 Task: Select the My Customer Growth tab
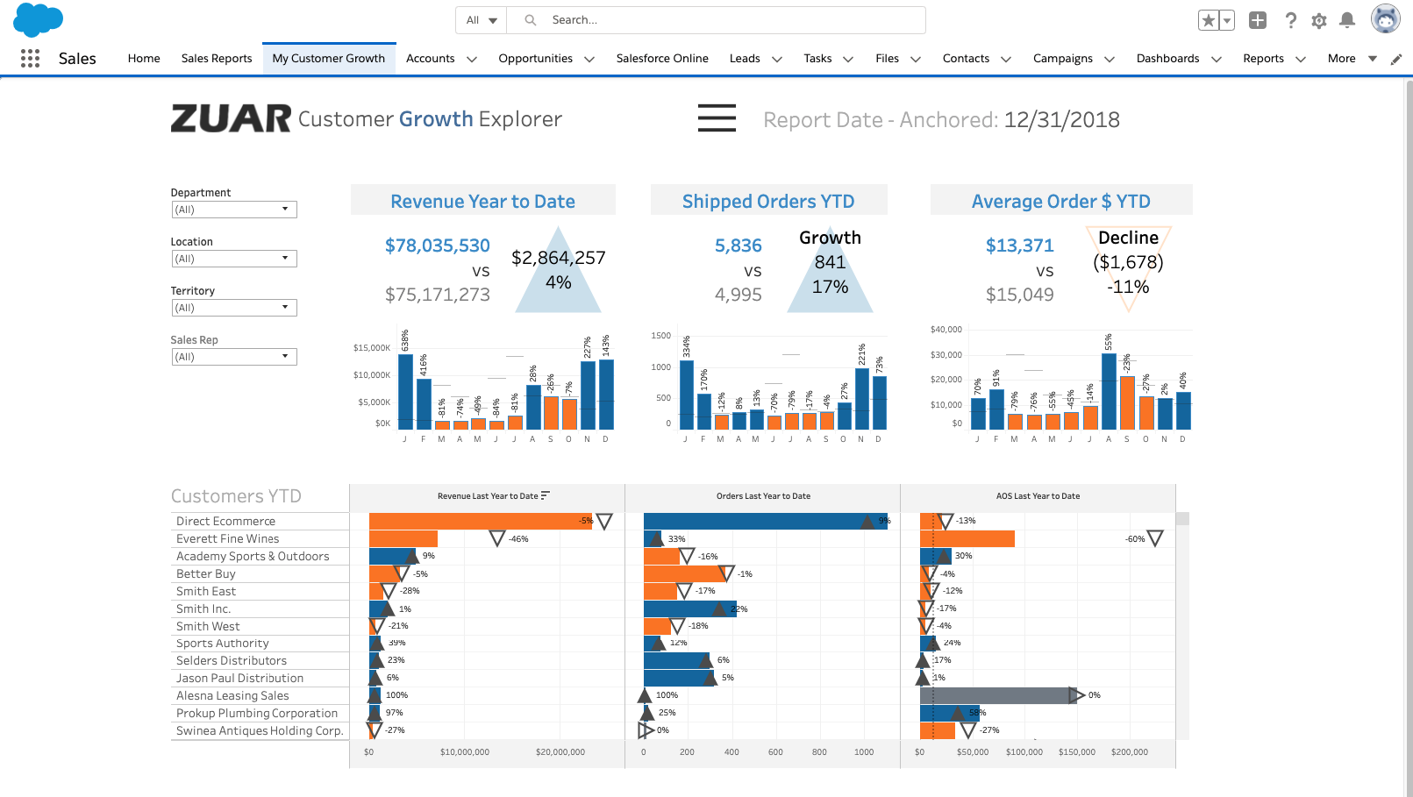point(329,59)
